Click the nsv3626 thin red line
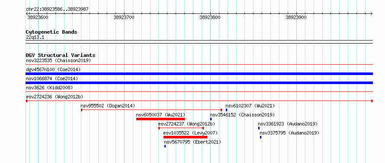Viewport: 385px width, 163px height. pyautogui.click(x=199, y=92)
